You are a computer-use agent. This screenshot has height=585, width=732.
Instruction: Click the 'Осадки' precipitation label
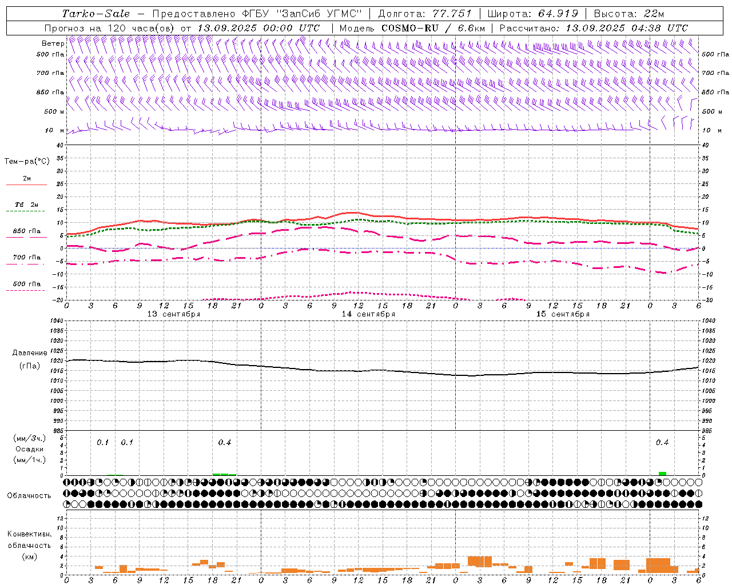(x=30, y=449)
